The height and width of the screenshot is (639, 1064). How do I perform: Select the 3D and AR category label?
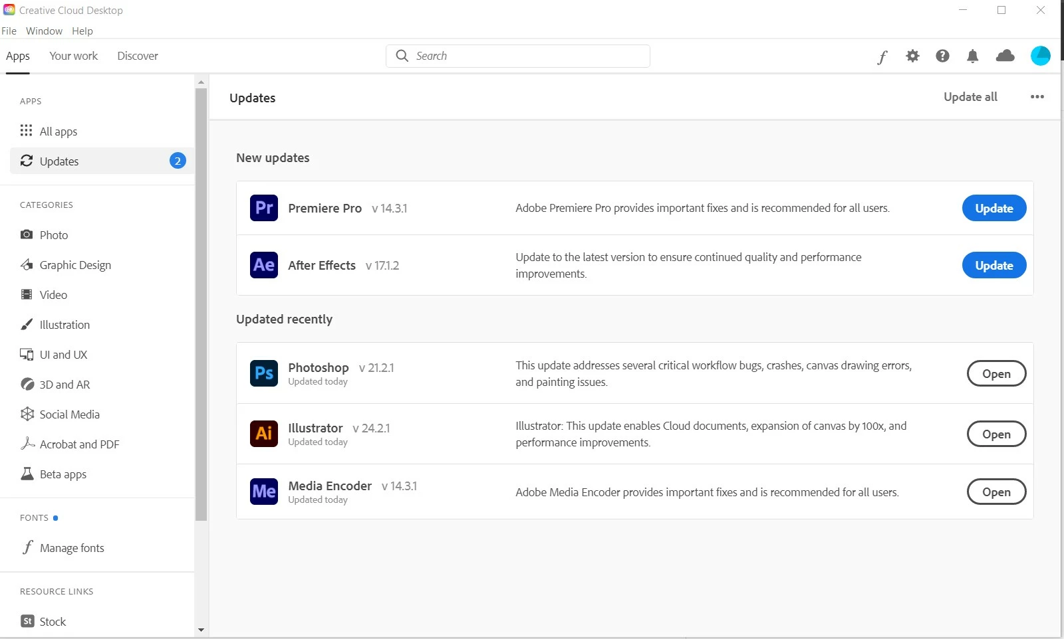pos(65,385)
